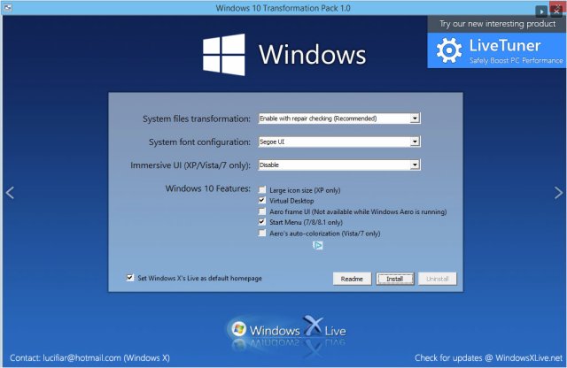The image size is (567, 368).
Task: Click the Windows 10 Transformation Pack title text
Action: [283, 8]
